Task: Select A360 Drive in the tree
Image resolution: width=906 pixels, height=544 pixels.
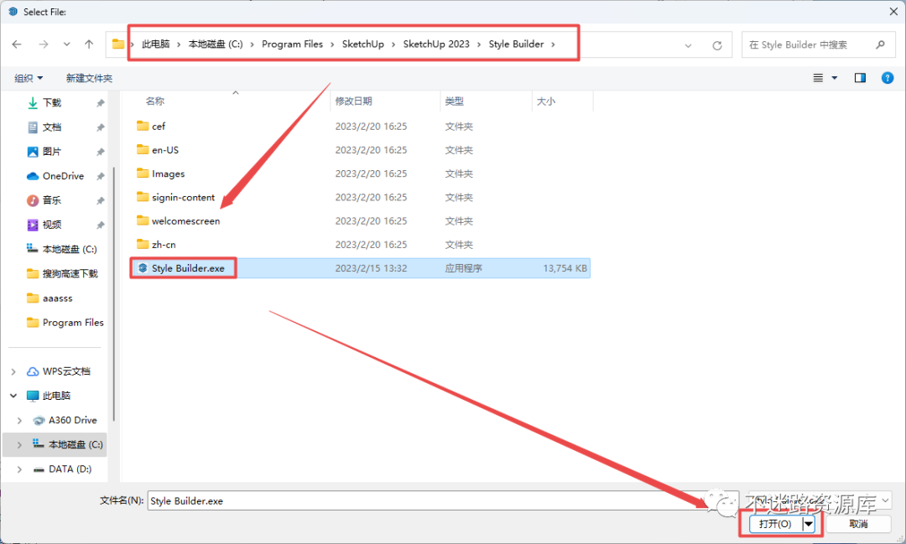Action: click(65, 420)
